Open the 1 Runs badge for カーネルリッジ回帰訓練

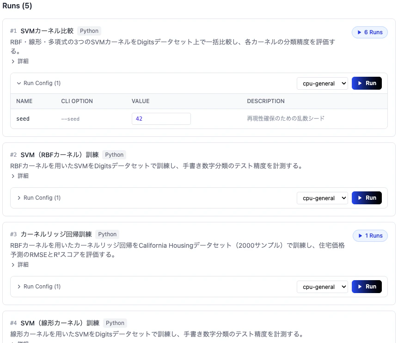click(x=370, y=236)
